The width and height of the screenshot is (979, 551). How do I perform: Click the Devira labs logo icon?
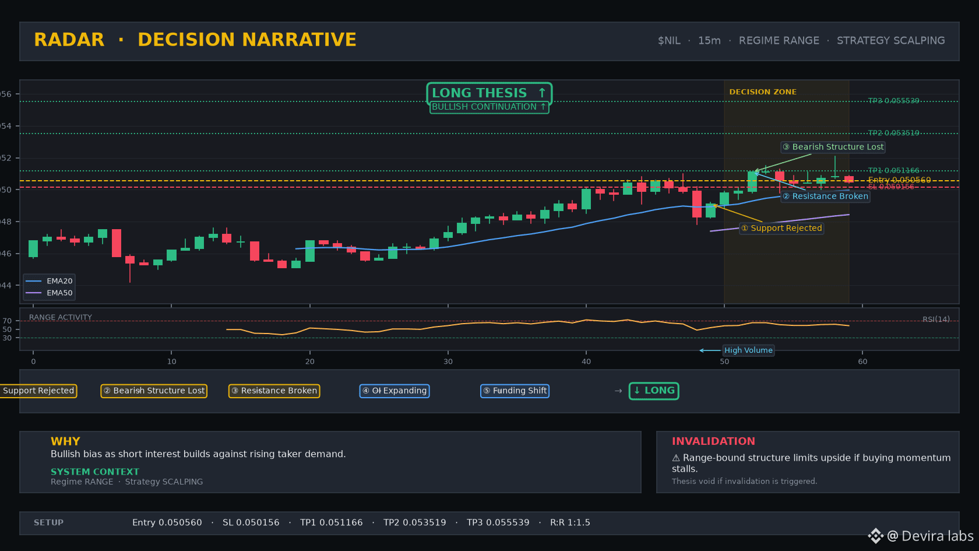point(875,536)
